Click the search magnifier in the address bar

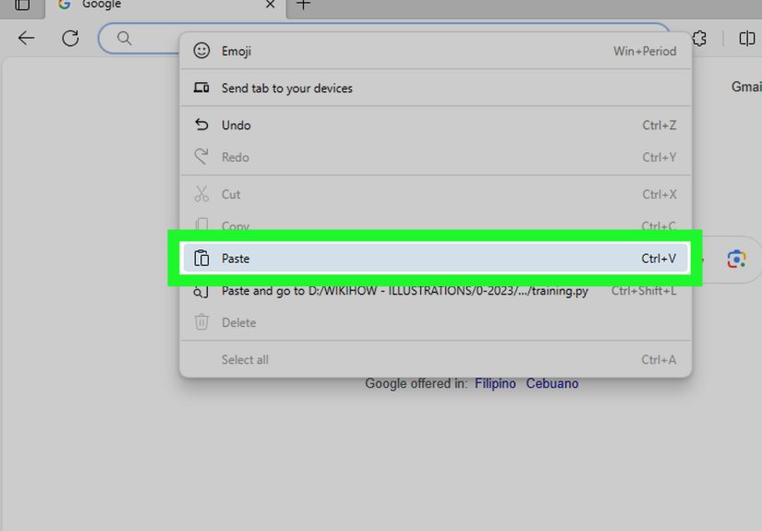point(125,38)
